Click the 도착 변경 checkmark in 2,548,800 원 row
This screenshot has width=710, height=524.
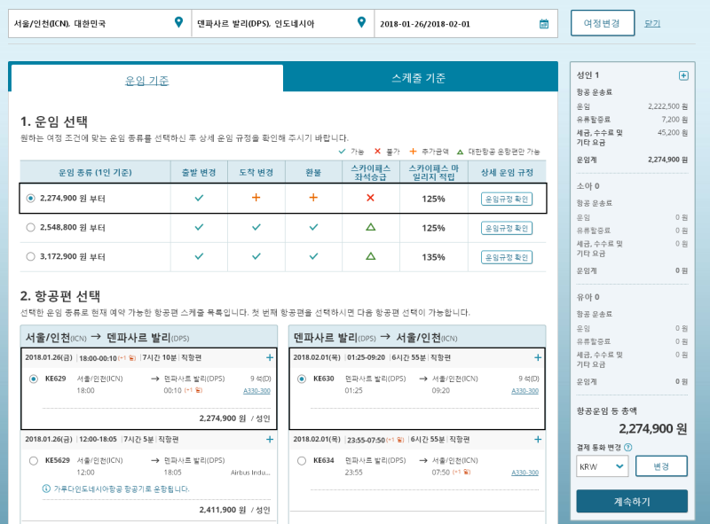(256, 227)
